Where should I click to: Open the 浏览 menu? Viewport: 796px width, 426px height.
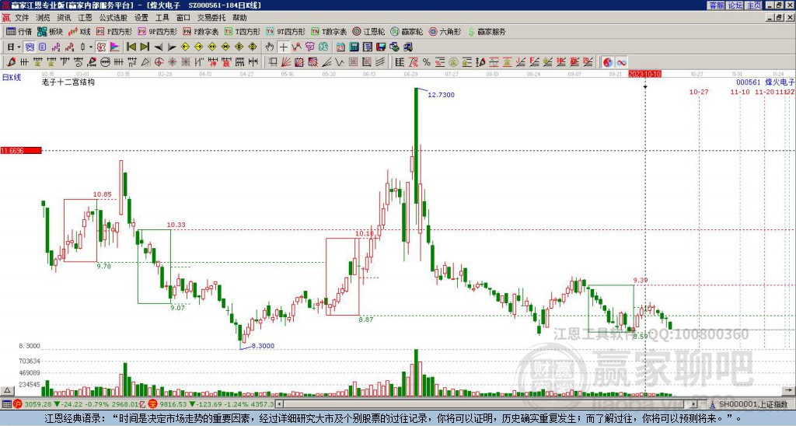(44, 18)
